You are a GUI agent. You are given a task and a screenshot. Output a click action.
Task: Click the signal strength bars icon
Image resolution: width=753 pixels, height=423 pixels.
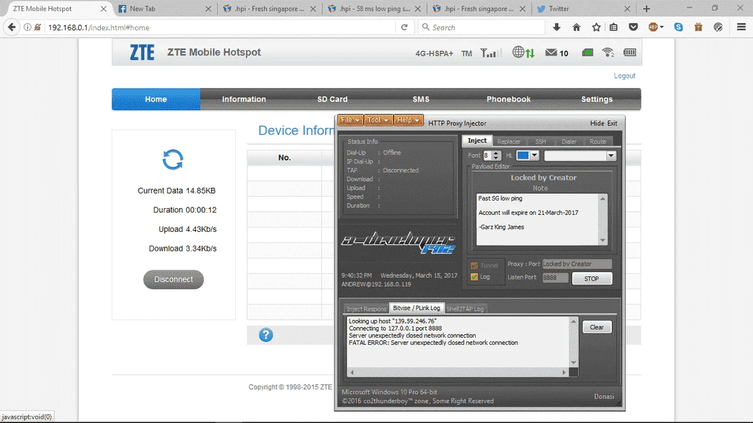pyautogui.click(x=491, y=53)
